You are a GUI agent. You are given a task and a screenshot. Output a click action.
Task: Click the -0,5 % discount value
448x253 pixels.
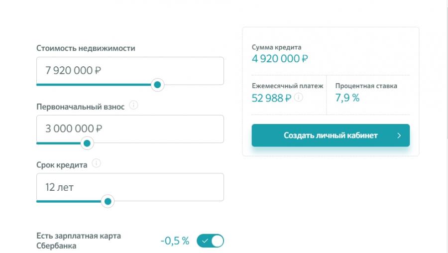tap(175, 241)
